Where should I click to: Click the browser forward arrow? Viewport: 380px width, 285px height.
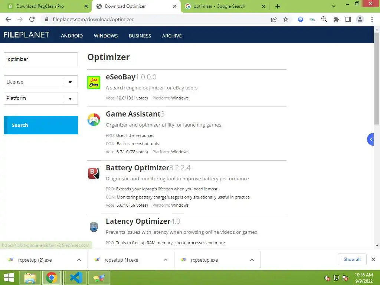[20, 19]
